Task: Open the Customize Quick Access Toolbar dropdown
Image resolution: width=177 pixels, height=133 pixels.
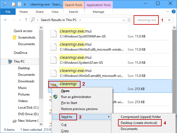Action: tap(25, 4)
